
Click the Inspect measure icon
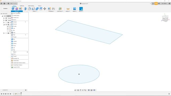(68, 9)
